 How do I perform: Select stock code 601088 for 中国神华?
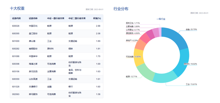click(16, 56)
